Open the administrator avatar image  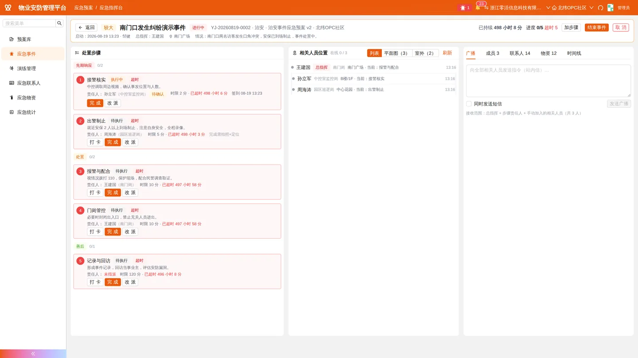click(611, 8)
